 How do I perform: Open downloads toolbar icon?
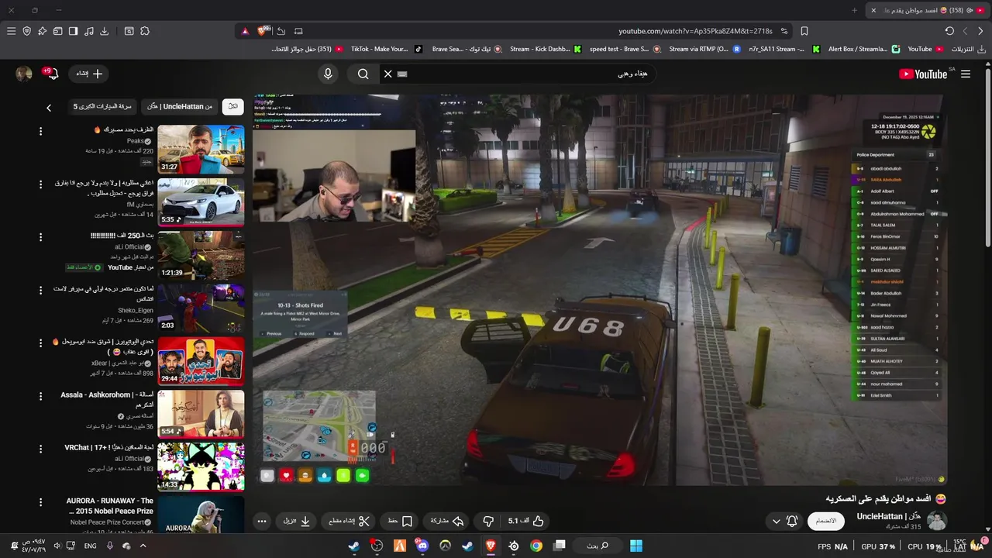(105, 31)
